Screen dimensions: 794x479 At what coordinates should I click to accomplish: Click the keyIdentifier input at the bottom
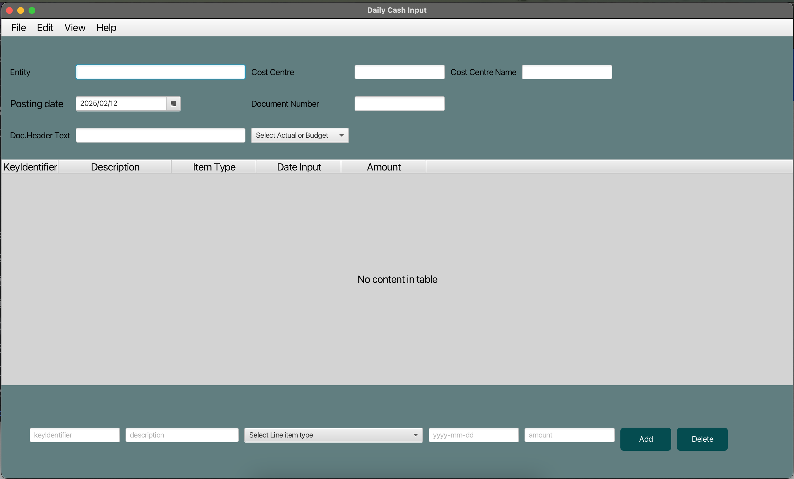click(74, 435)
